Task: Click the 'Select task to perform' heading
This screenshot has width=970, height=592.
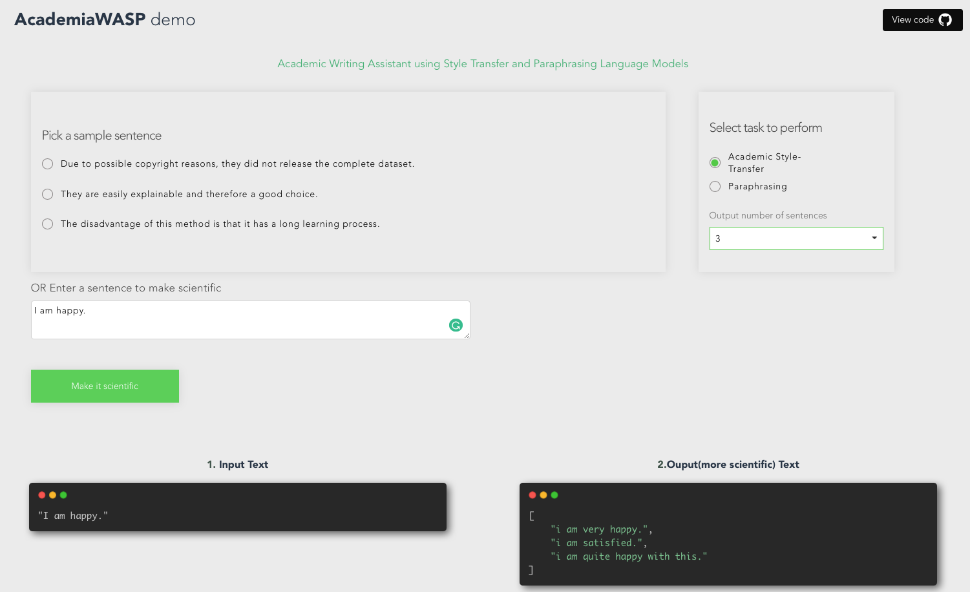Action: point(766,127)
